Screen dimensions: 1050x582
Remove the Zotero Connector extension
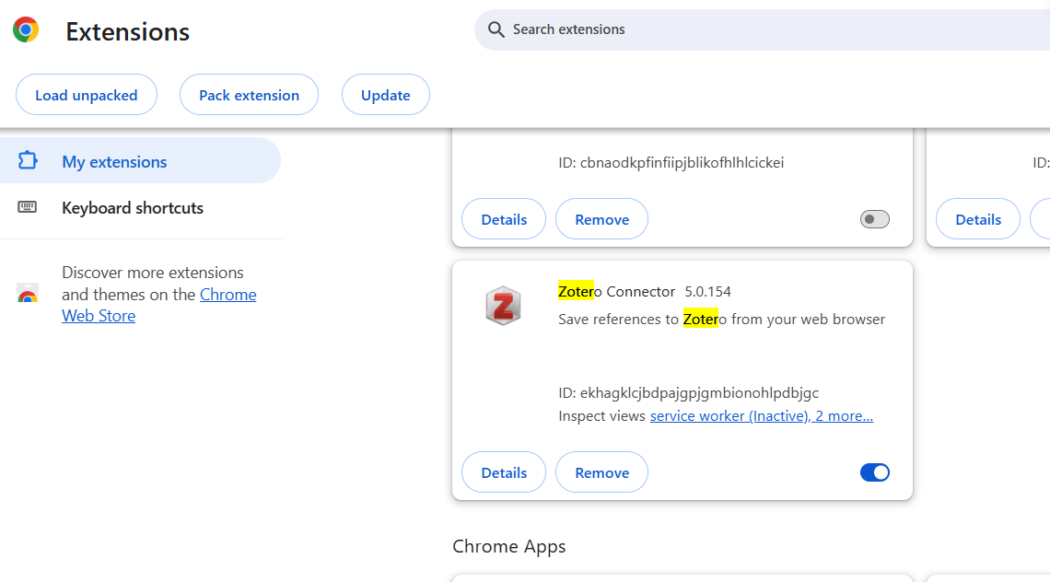pyautogui.click(x=602, y=472)
